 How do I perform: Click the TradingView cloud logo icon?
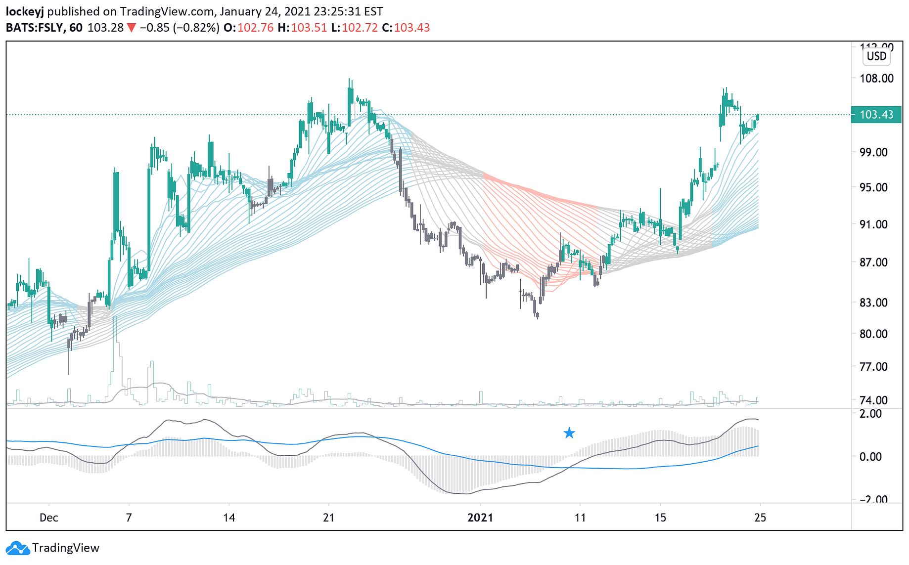18,548
